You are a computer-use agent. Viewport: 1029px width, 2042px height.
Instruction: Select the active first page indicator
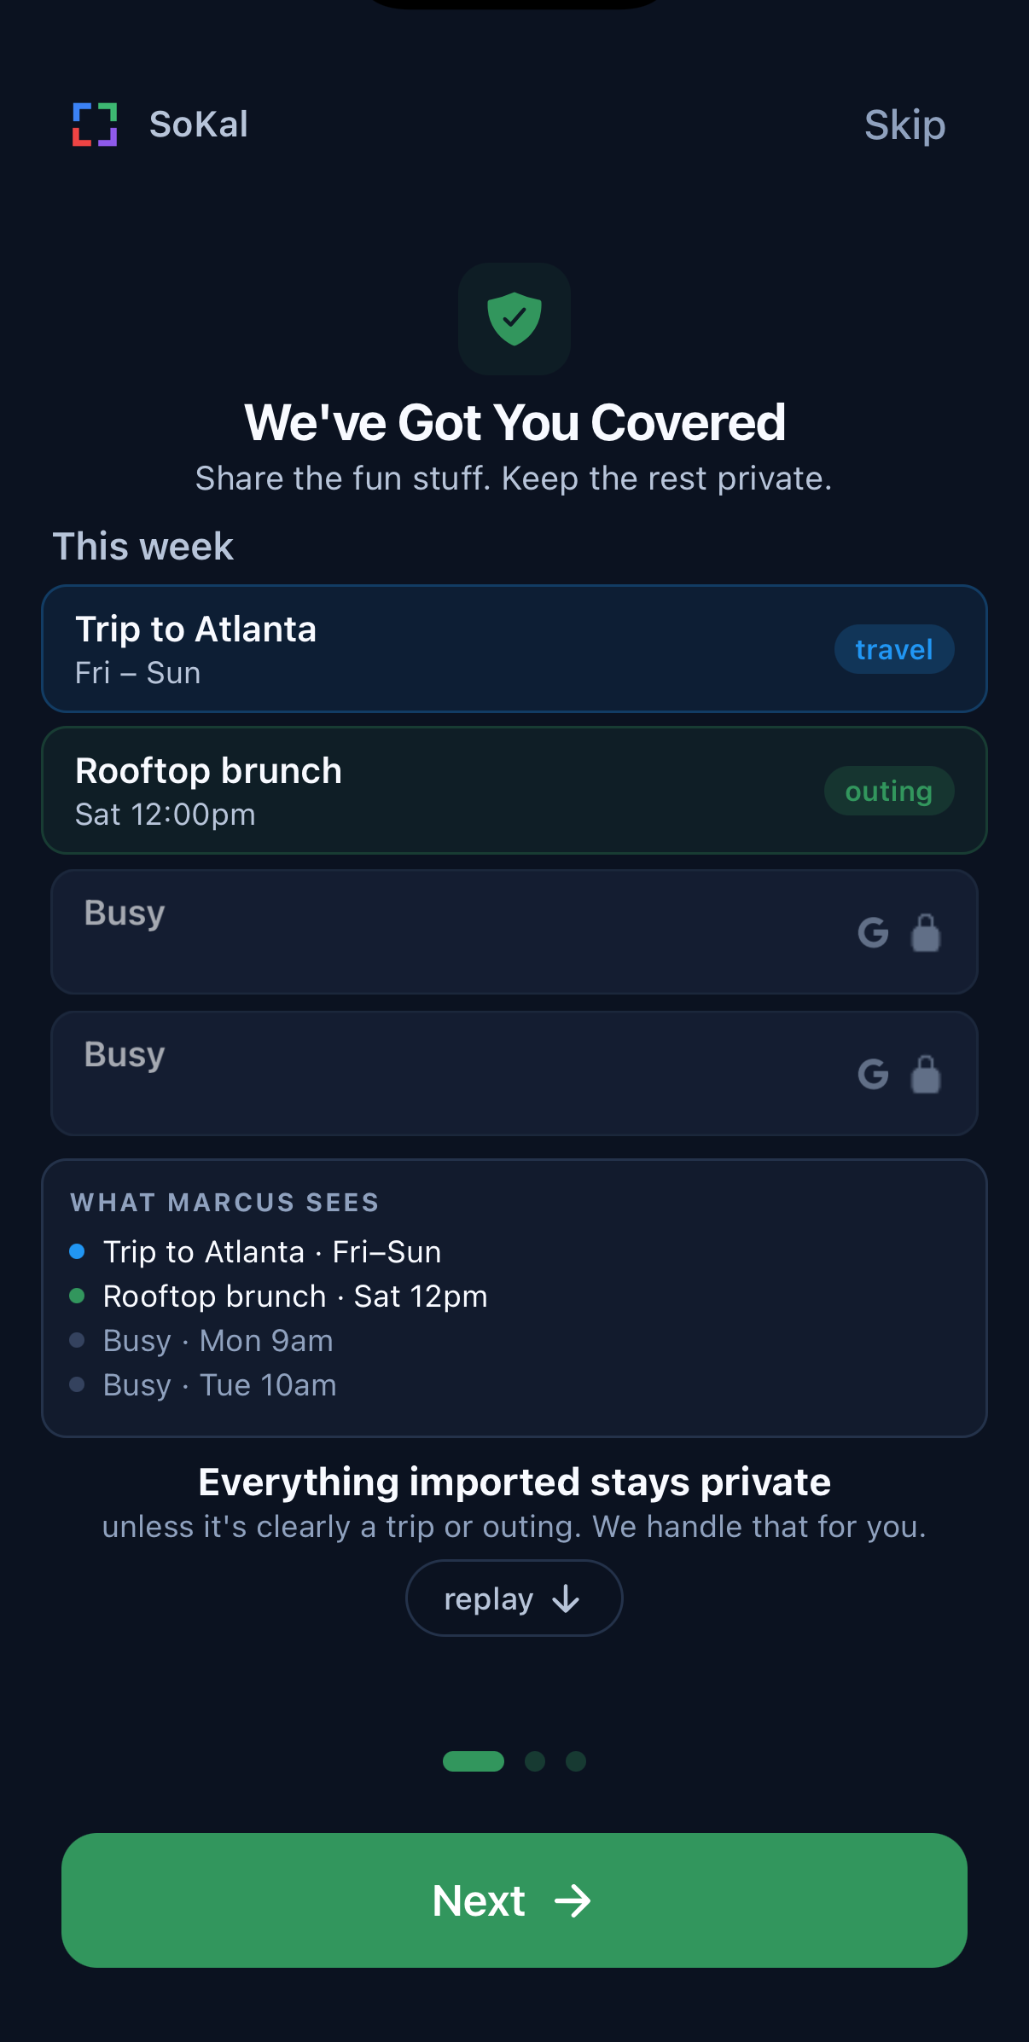click(x=474, y=1761)
